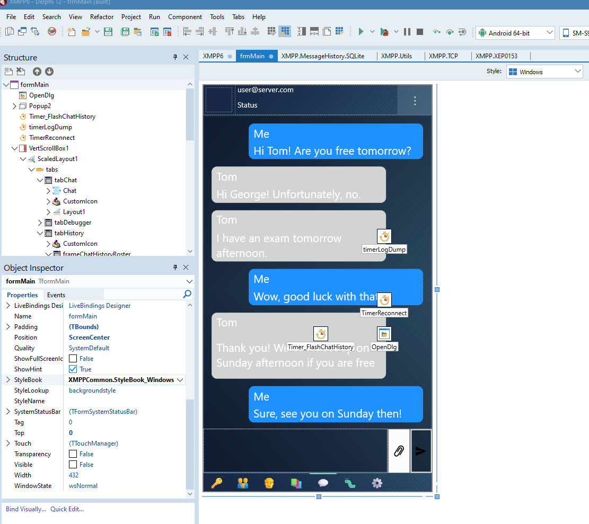This screenshot has height=524, width=589.
Task: Open the Refactor menu
Action: 102,17
